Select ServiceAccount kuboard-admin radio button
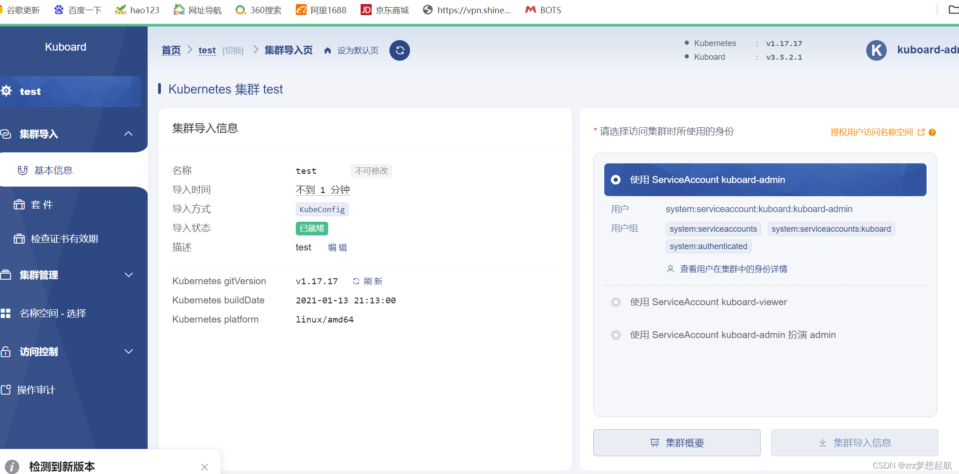 616,180
